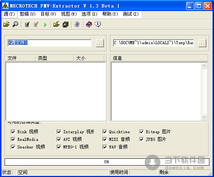Click the CD disc toolbar icon
This screenshot has width=214, height=177.
[77, 24]
